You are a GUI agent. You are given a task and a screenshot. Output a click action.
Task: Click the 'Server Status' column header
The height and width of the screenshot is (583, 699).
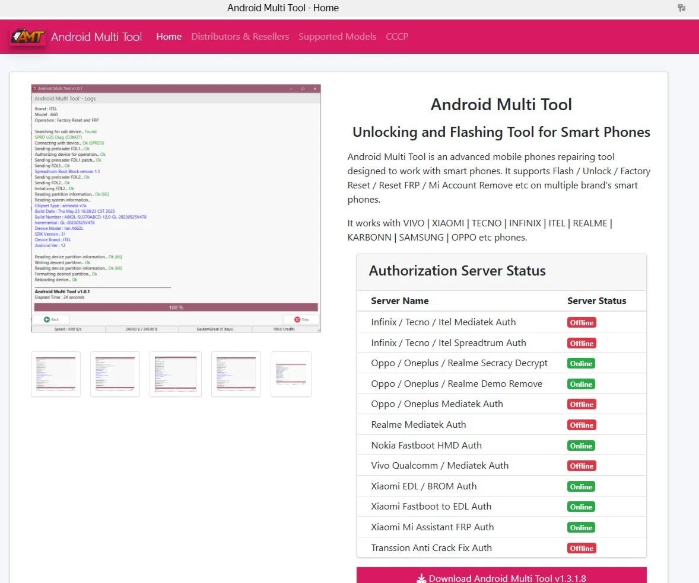click(x=597, y=301)
